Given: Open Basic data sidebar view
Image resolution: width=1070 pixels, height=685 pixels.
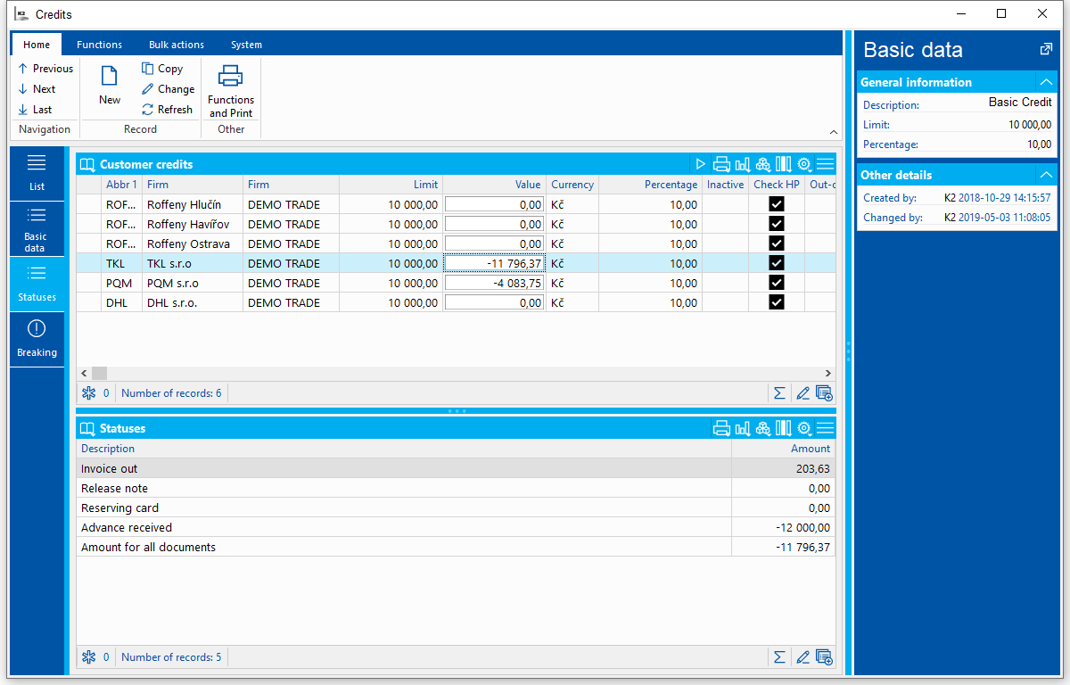Looking at the screenshot, I should 37,228.
